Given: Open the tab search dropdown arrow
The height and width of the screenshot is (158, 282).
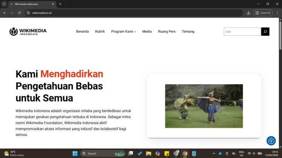Looking at the screenshot, I should click(x=4, y=4).
